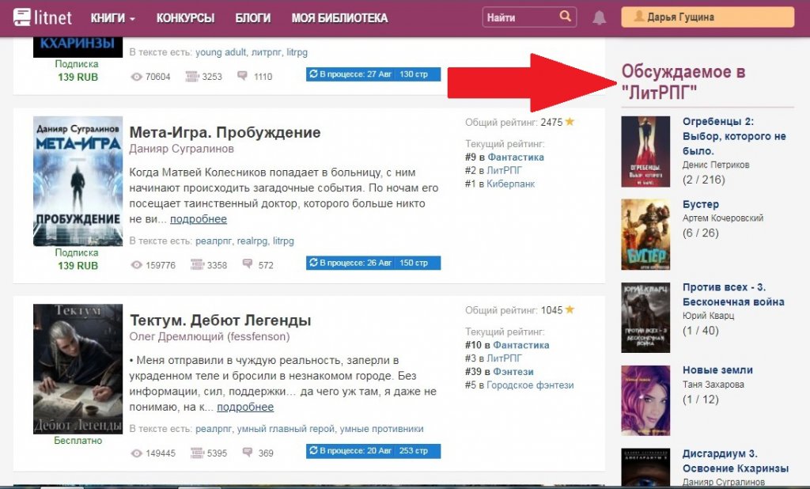The height and width of the screenshot is (489, 810).
Task: Click refresh icon in 26 Авг status badge
Action: tap(313, 263)
